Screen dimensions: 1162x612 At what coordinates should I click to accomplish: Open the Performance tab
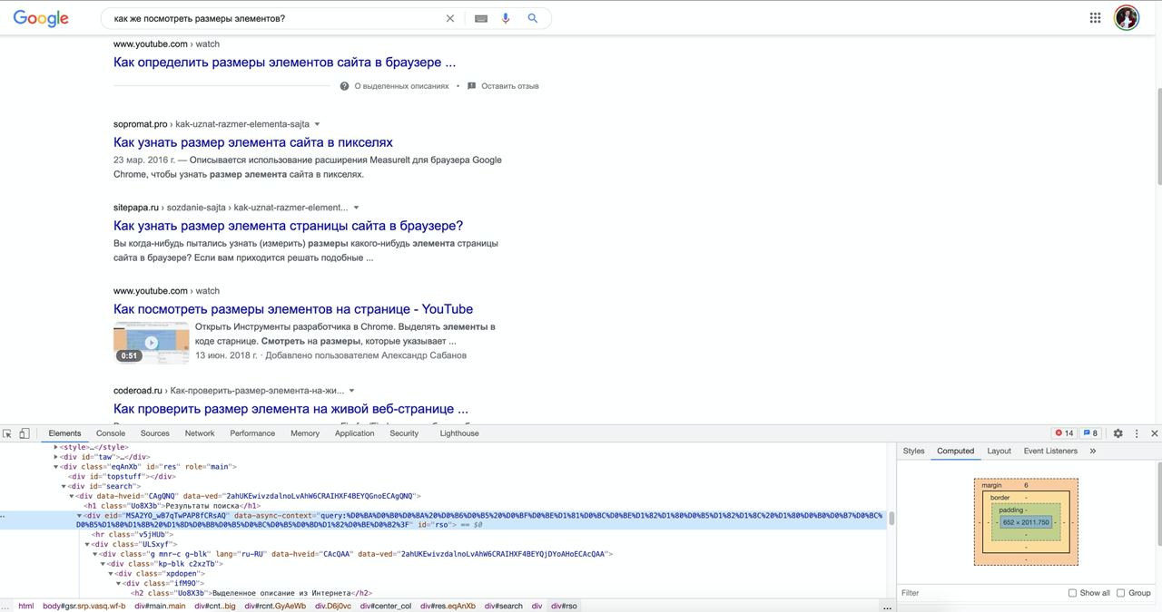click(252, 433)
